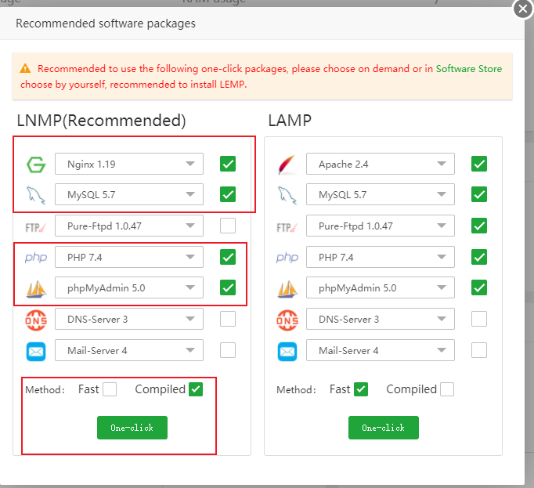Expand the PHP 7.4 dropdown in LAMP
534x488 pixels.
click(381, 257)
